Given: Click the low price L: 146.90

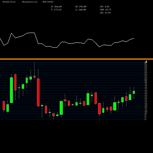Looking at the screenshot, I should (81, 10).
